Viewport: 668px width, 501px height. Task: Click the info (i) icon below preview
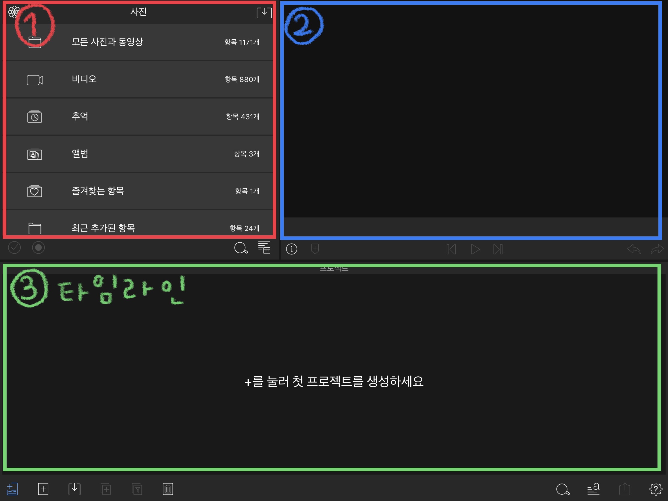pyautogui.click(x=291, y=249)
